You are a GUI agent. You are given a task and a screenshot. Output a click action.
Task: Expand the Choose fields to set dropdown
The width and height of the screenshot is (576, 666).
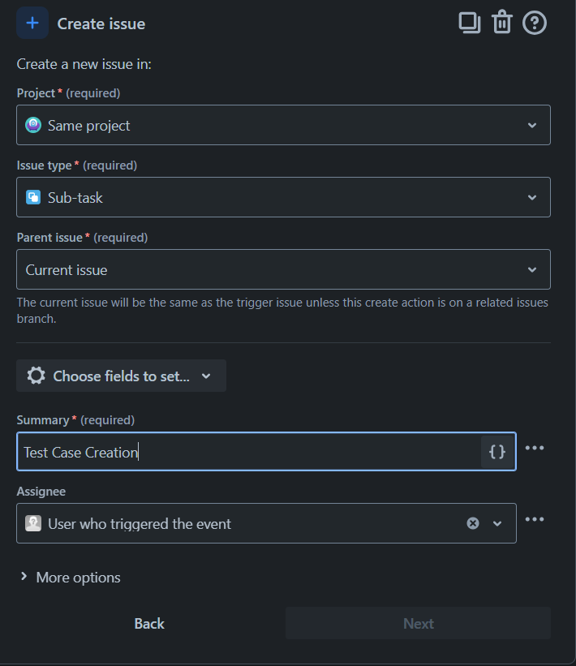[x=205, y=376]
